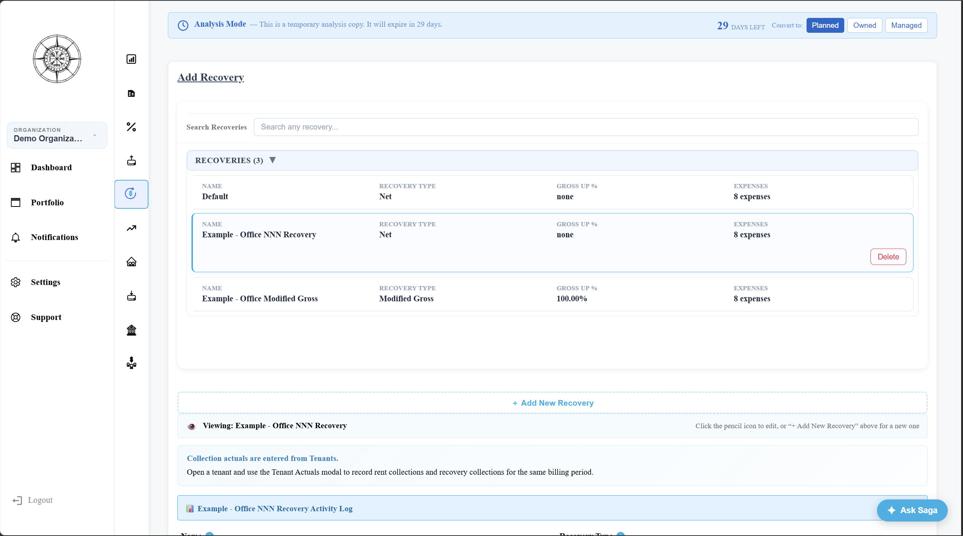Click 8 expenses in Modified Gross row
The image size is (963, 536).
click(x=752, y=299)
